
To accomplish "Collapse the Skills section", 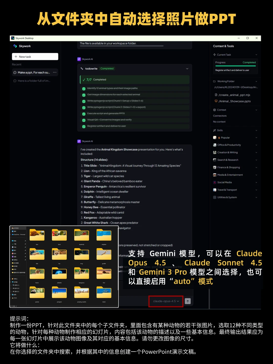I will click(256, 130).
